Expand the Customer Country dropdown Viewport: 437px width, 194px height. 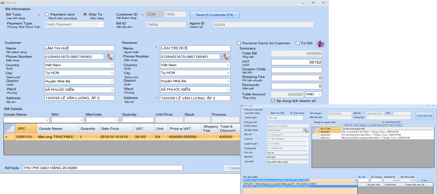click(x=112, y=65)
